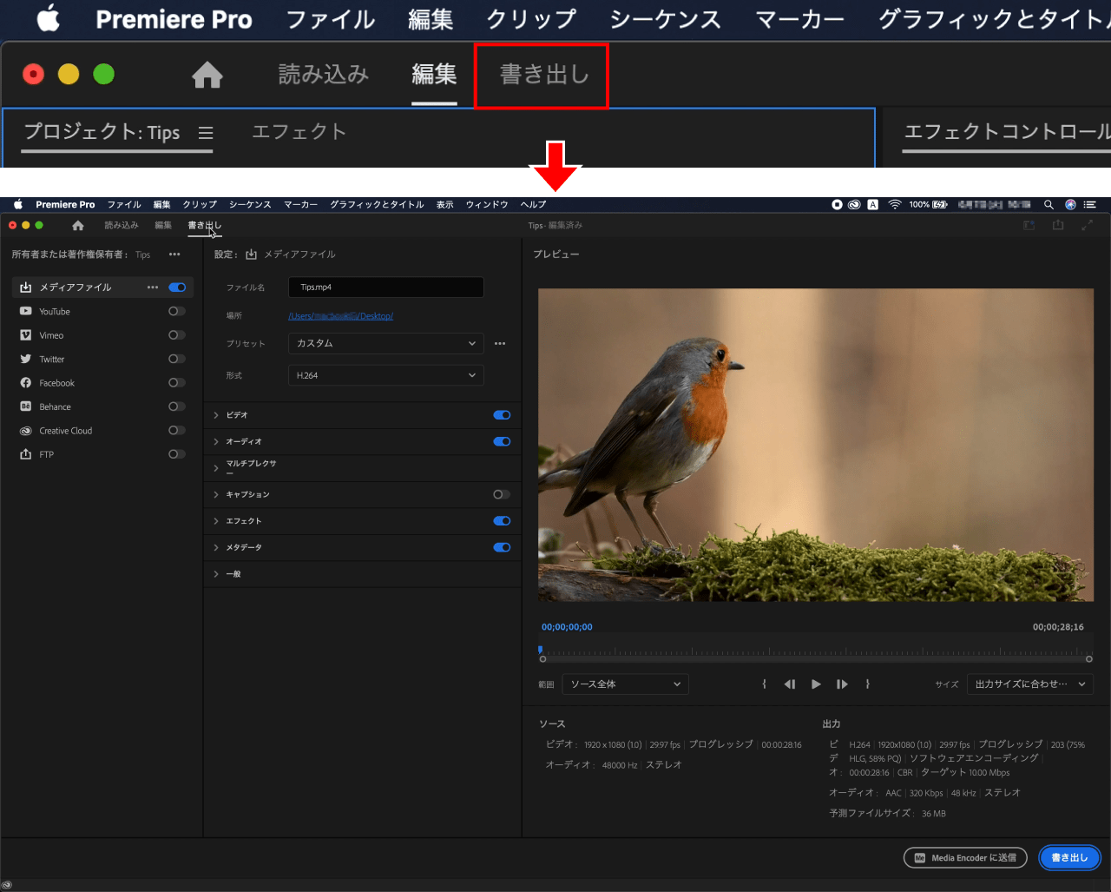Open the Desktop save location link
1111x892 pixels.
coord(341,316)
